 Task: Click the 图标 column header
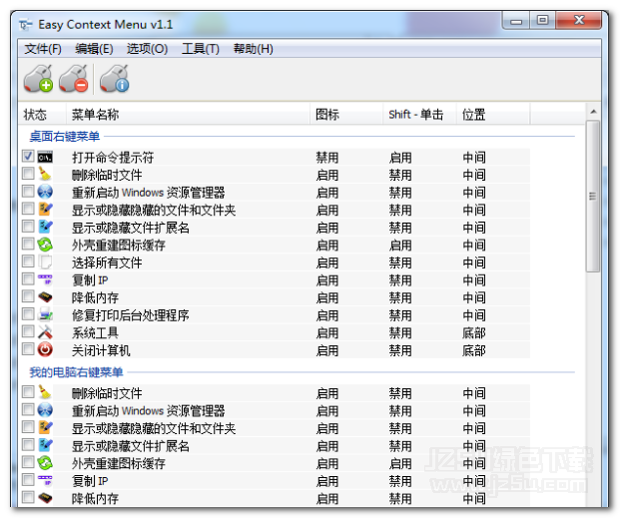coord(346,115)
